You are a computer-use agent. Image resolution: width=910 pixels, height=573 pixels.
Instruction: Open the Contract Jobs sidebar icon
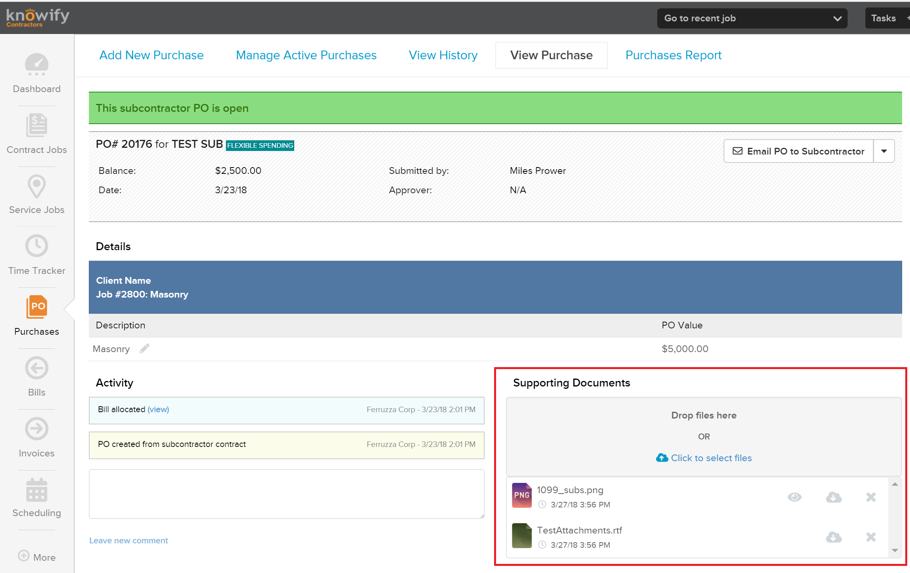[x=37, y=125]
